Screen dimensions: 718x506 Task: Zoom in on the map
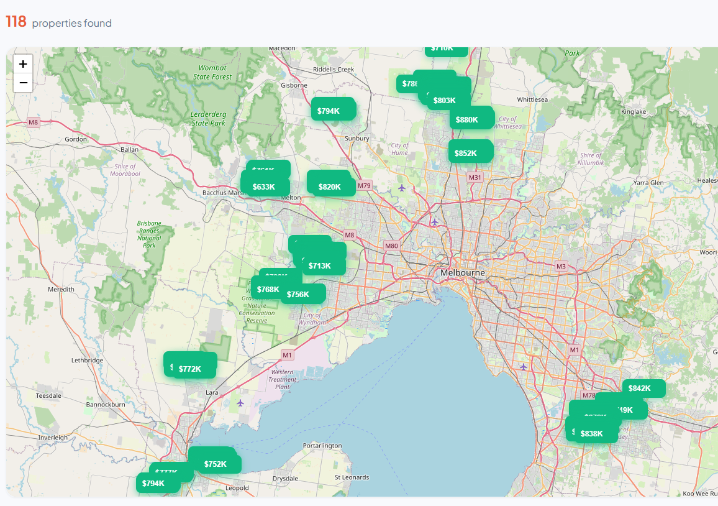[23, 64]
